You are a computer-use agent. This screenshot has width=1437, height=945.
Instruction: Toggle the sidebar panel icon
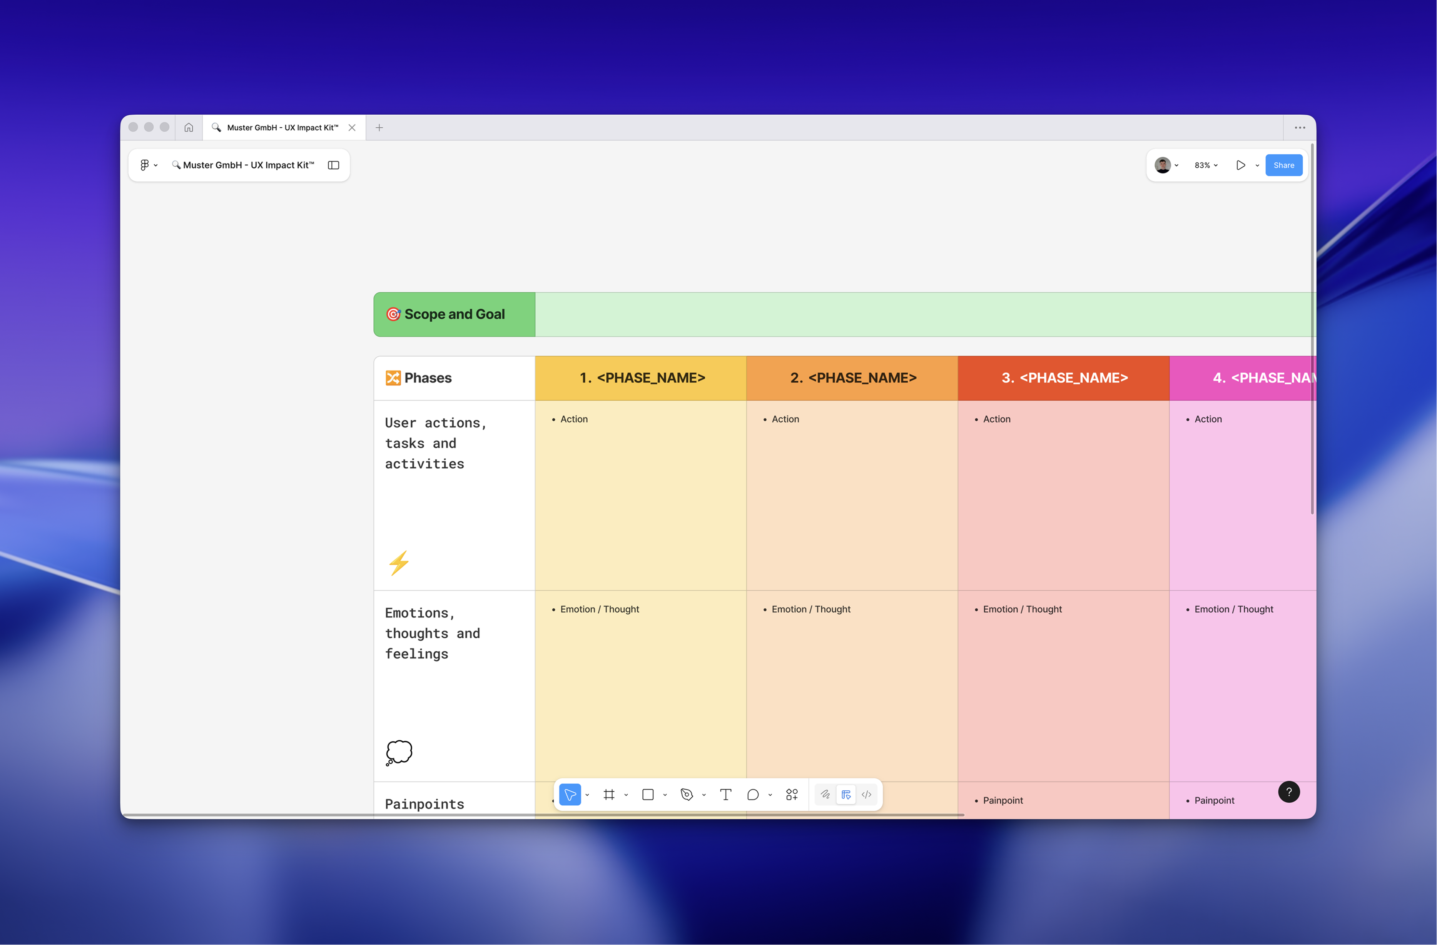[333, 165]
